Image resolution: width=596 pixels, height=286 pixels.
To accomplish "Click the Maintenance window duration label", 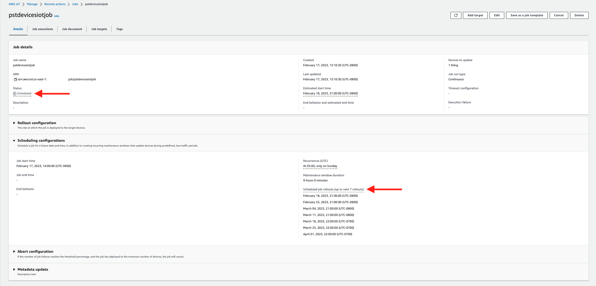I will point(324,175).
